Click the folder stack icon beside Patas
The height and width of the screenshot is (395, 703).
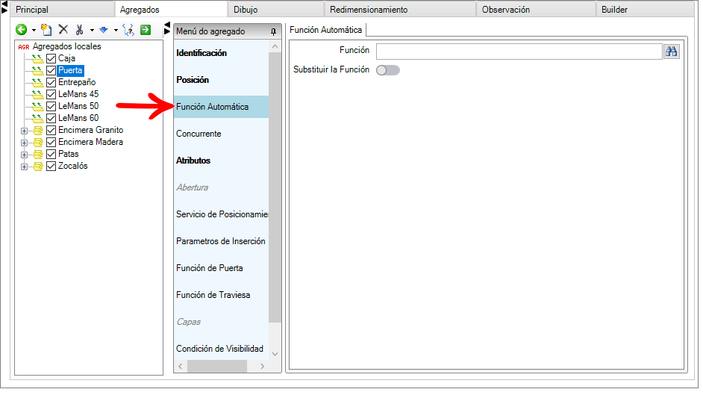[x=38, y=155]
